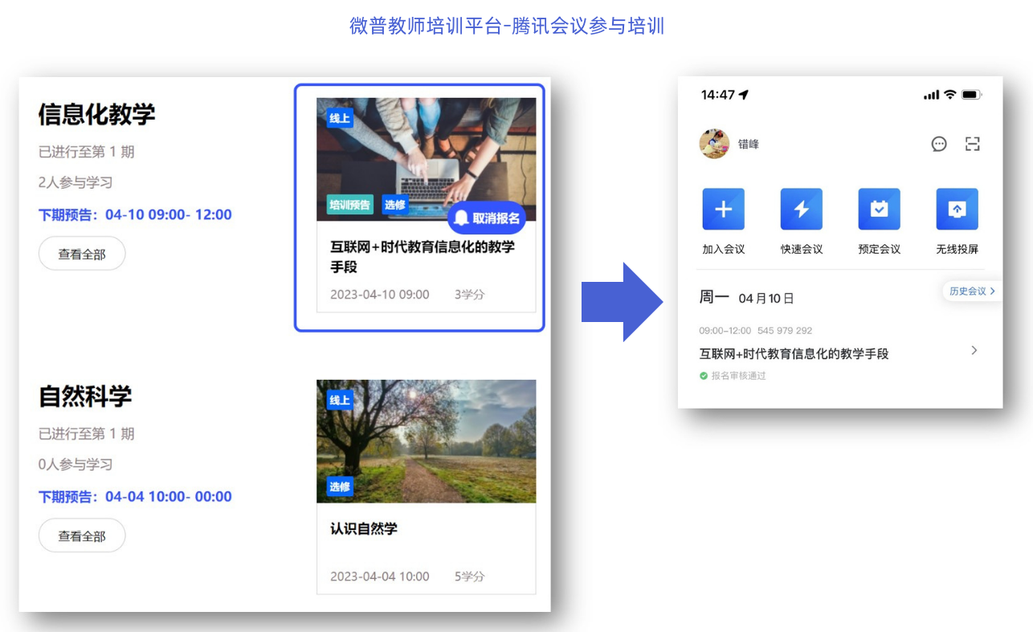Click the 自然科学 heading
1033x632 pixels.
click(85, 396)
